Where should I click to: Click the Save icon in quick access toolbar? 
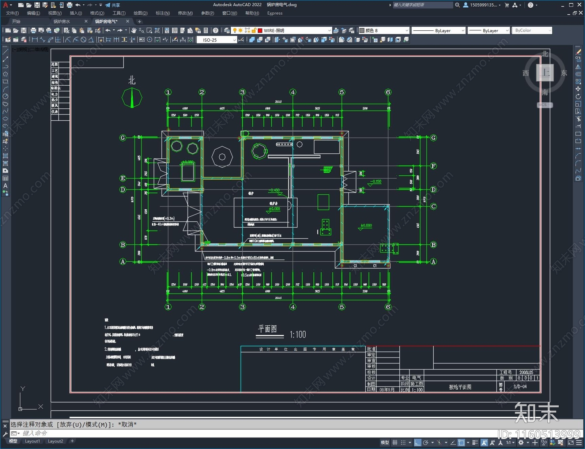click(37, 5)
